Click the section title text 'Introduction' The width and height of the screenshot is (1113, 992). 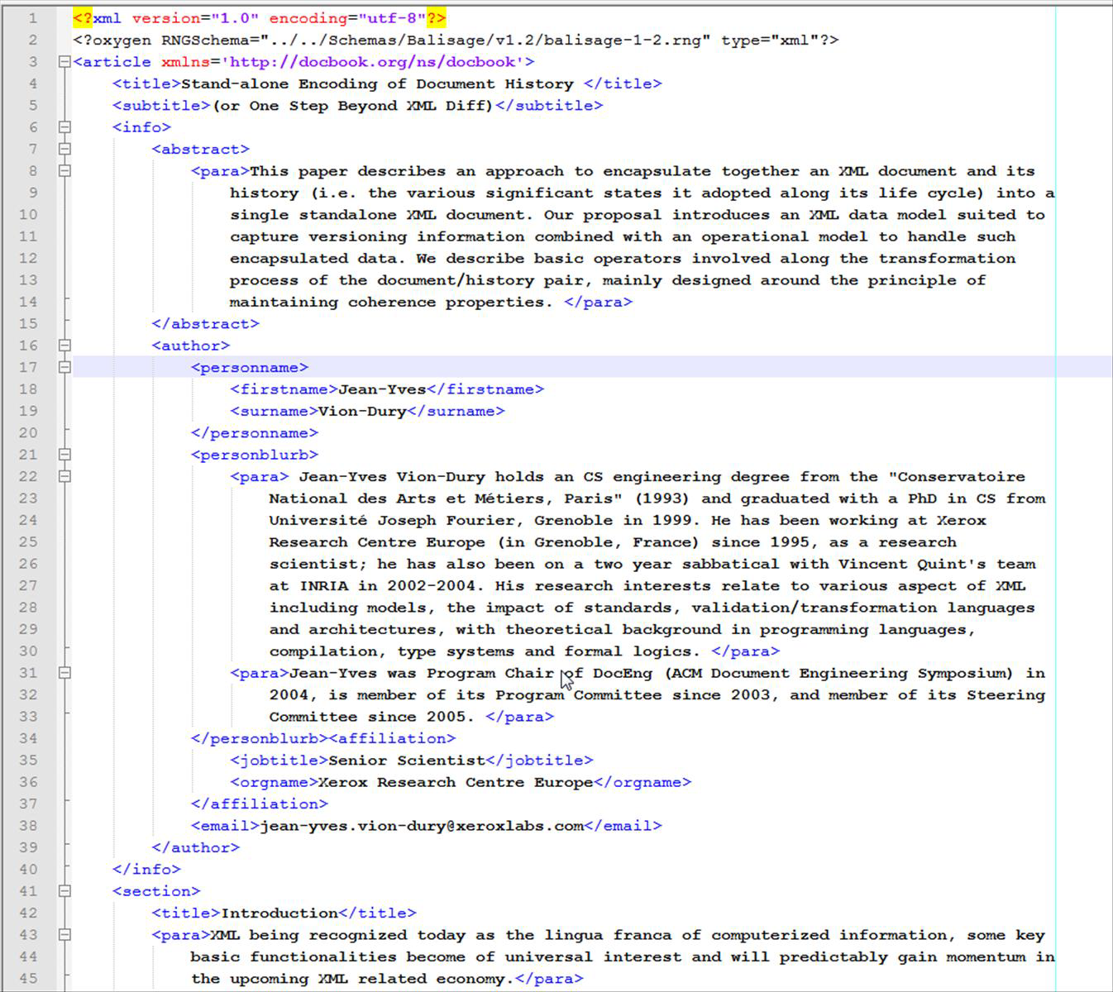279,913
